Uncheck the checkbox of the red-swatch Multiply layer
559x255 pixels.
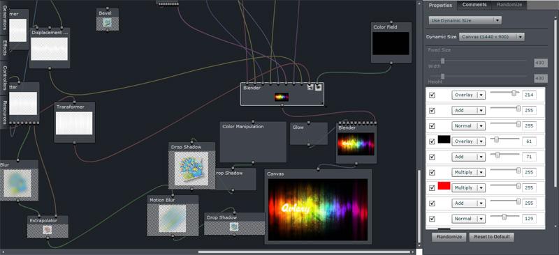[x=432, y=188]
